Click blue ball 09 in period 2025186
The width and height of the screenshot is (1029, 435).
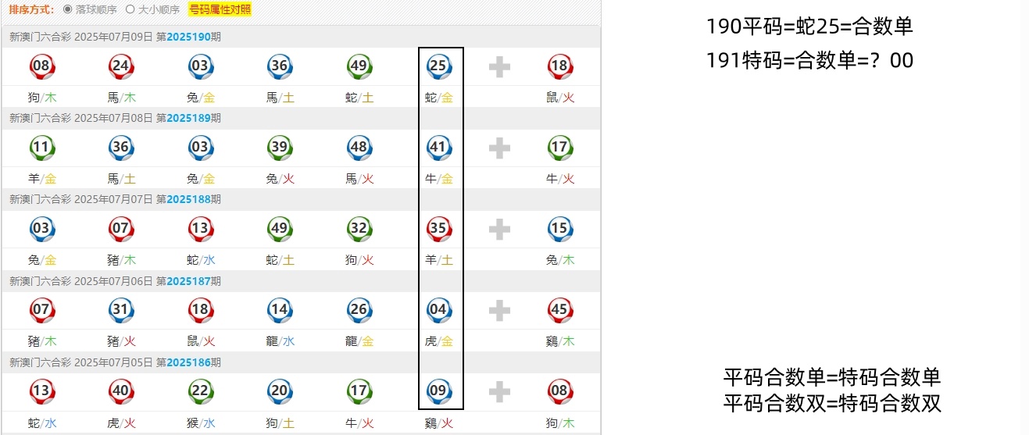[438, 392]
